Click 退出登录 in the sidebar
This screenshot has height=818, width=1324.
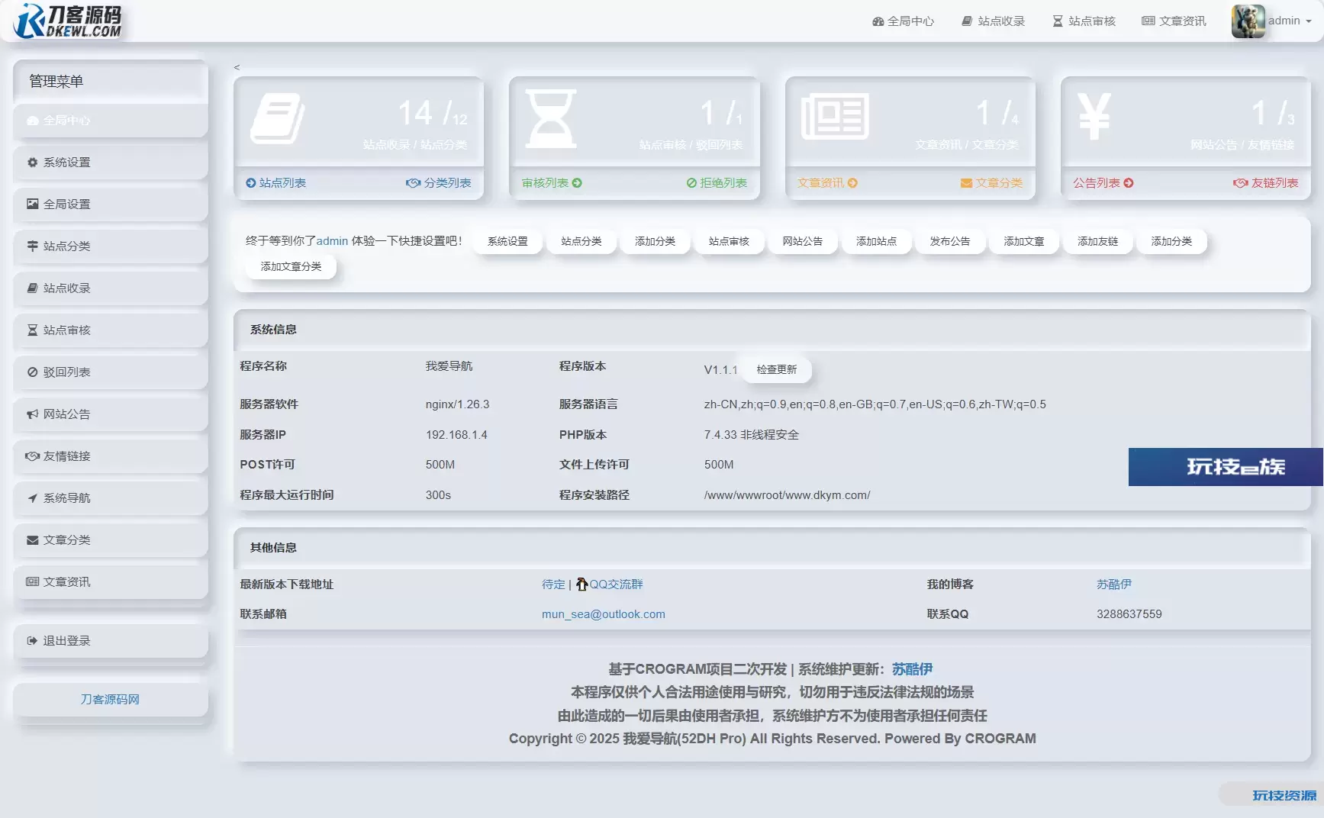(67, 641)
